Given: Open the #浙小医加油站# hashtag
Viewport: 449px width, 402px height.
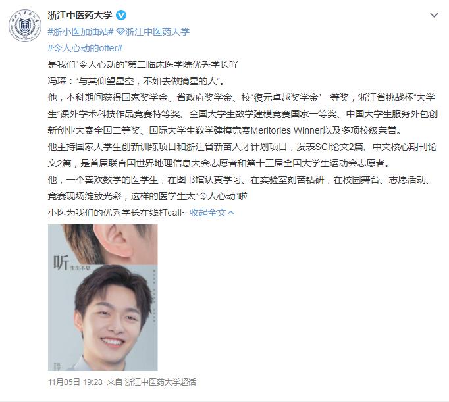Looking at the screenshot, I should pyautogui.click(x=81, y=32).
